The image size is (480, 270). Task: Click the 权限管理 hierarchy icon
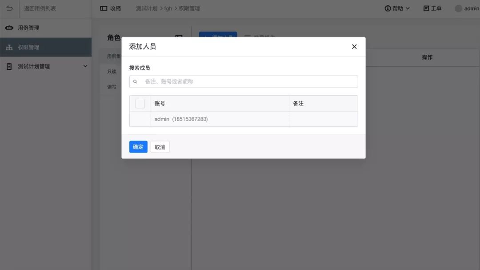point(9,47)
